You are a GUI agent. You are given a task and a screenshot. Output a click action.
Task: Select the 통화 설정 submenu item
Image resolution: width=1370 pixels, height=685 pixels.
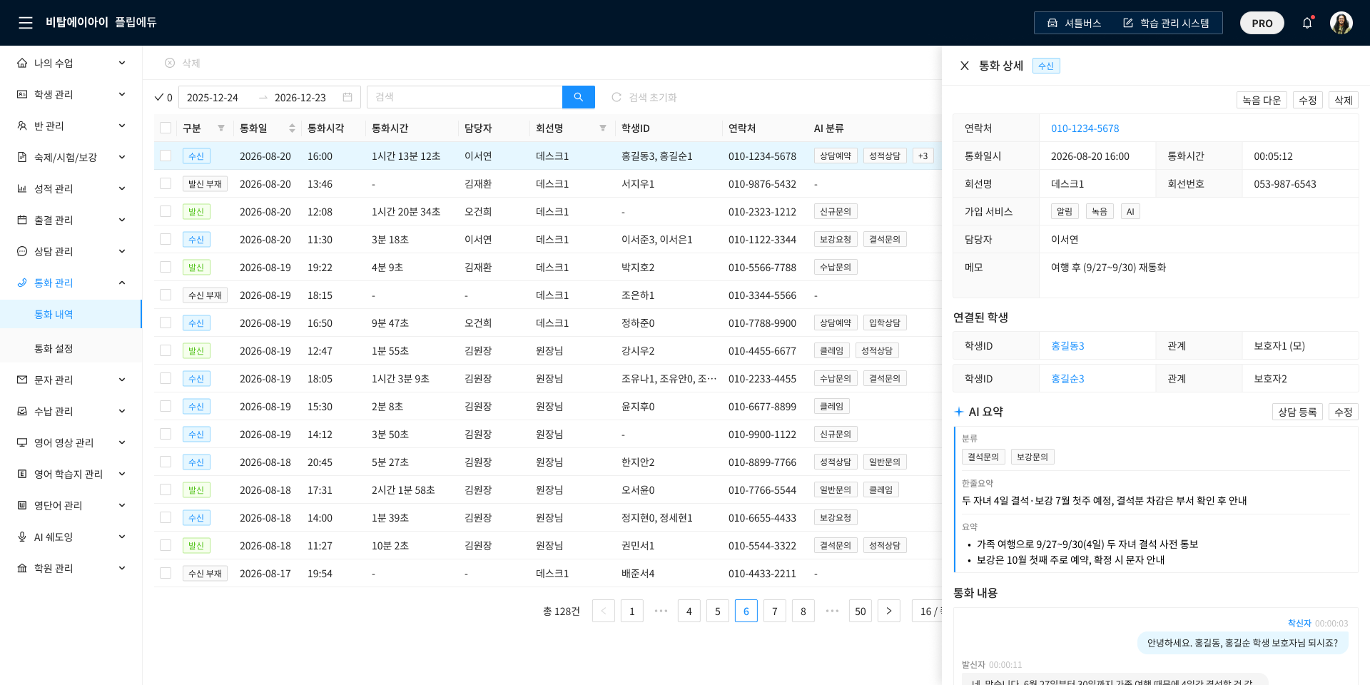tap(71, 348)
